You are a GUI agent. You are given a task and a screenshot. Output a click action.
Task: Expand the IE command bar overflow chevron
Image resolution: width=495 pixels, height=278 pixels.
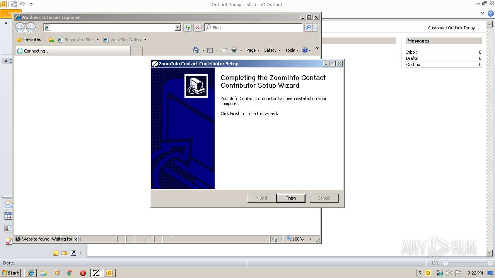tap(317, 48)
